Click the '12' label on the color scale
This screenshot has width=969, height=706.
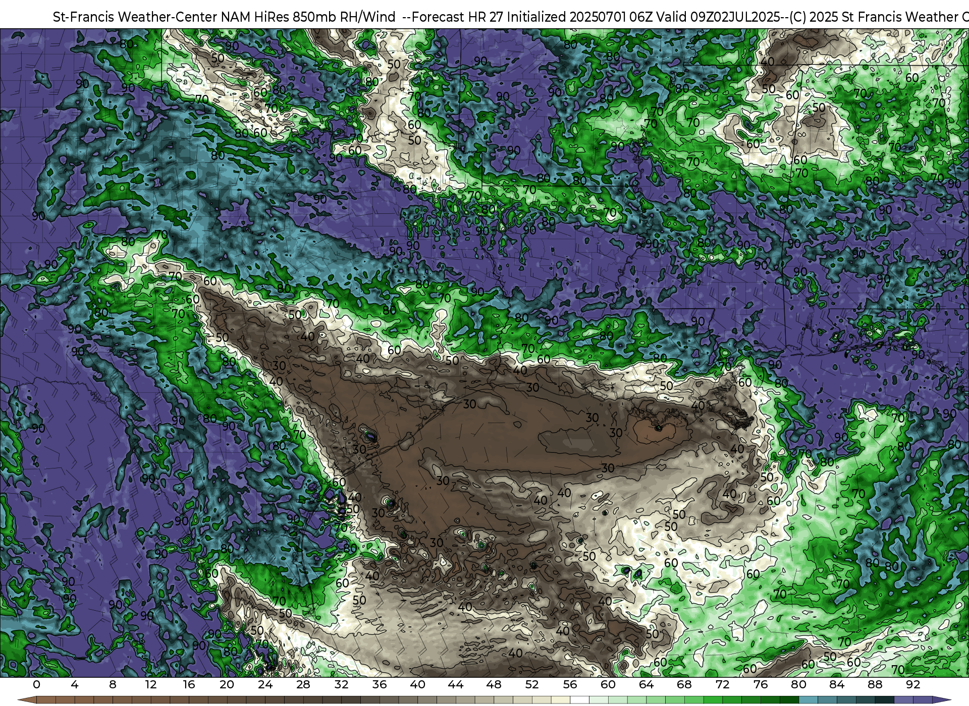pos(151,684)
